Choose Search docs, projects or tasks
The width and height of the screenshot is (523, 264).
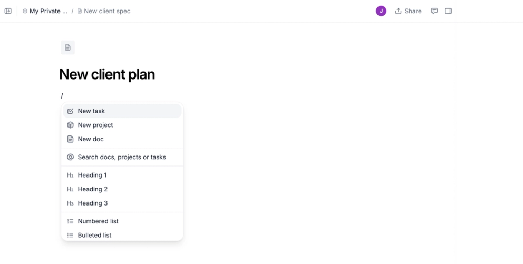click(122, 157)
